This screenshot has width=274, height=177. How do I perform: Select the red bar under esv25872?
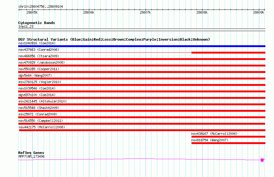tap(142, 117)
